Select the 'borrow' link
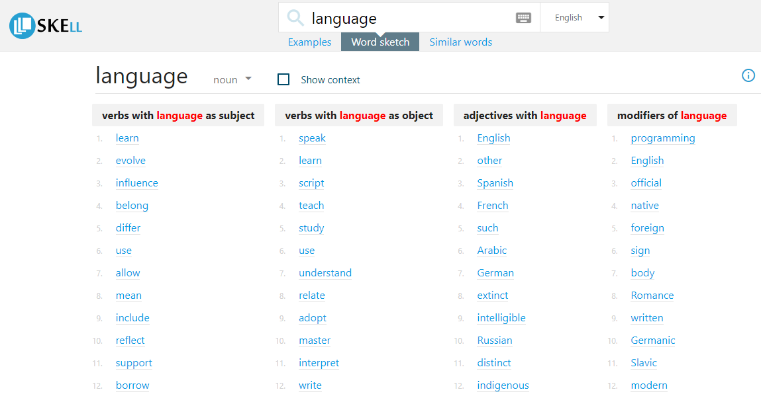 tap(132, 385)
